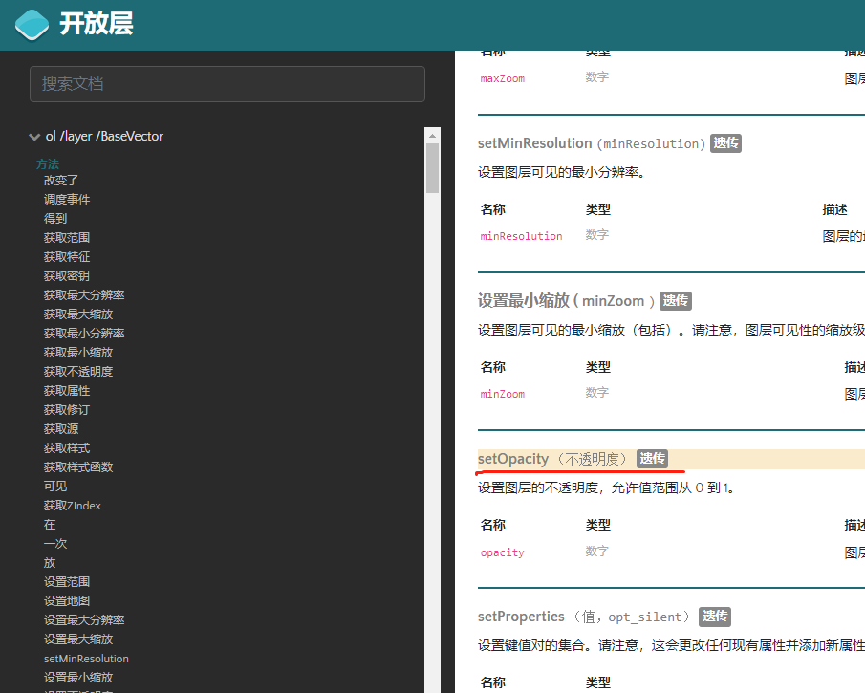Focus the 搜索文档 search field
The height and width of the screenshot is (693, 865).
coord(227,84)
